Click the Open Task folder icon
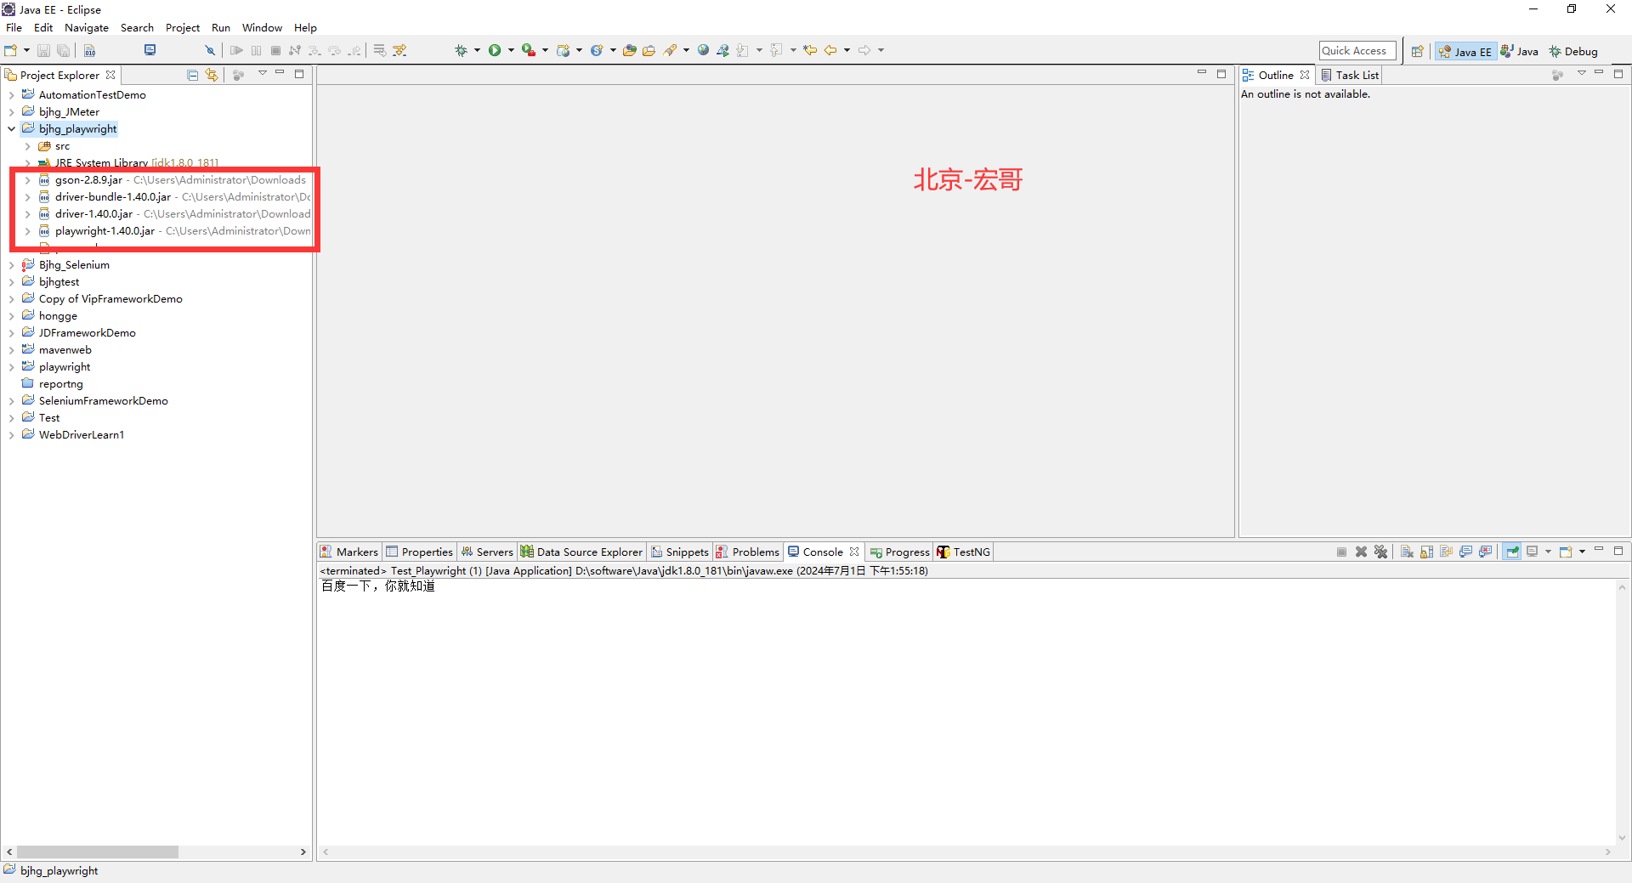Viewport: 1632px width, 883px height. [x=649, y=51]
